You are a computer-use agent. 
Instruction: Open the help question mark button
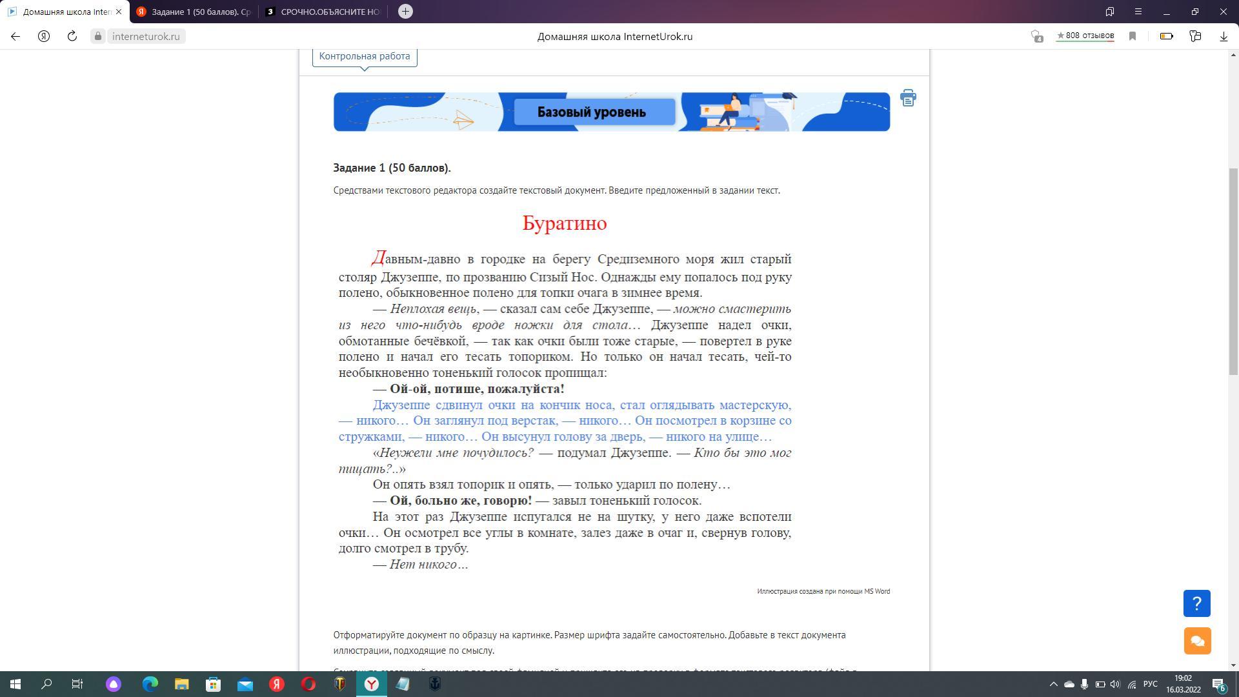1197,603
